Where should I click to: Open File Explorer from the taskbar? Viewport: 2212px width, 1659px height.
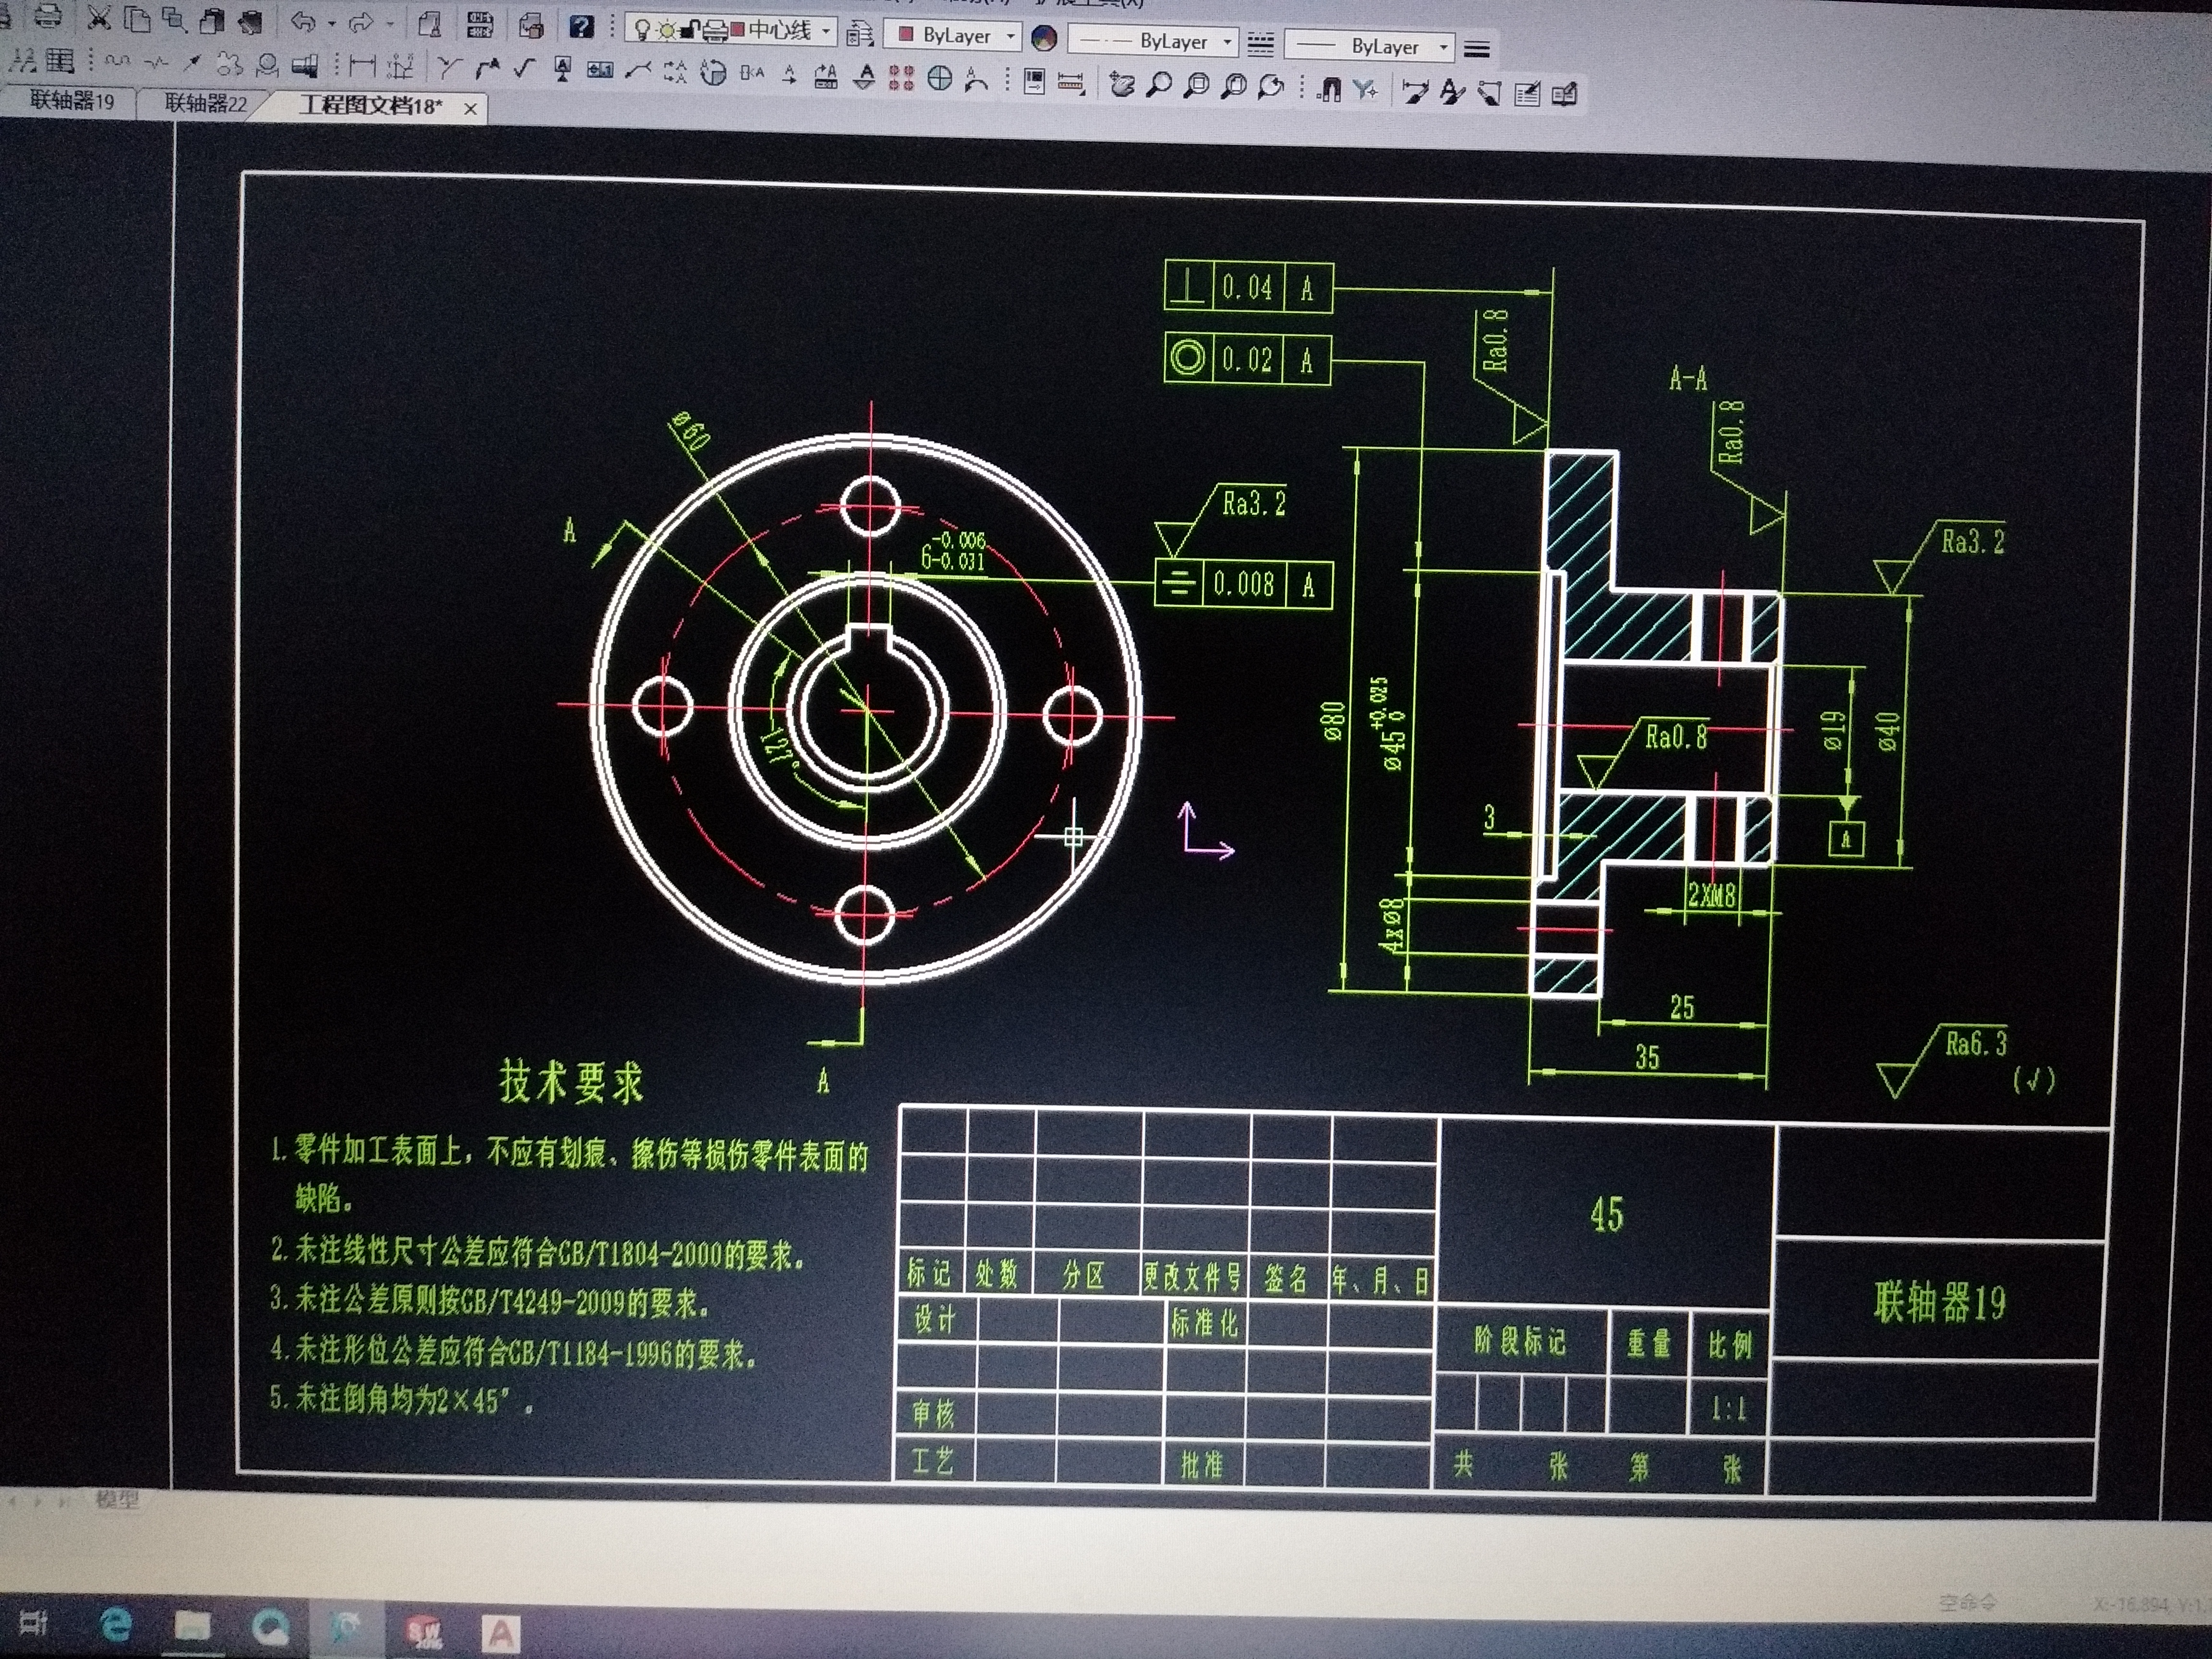point(192,1626)
